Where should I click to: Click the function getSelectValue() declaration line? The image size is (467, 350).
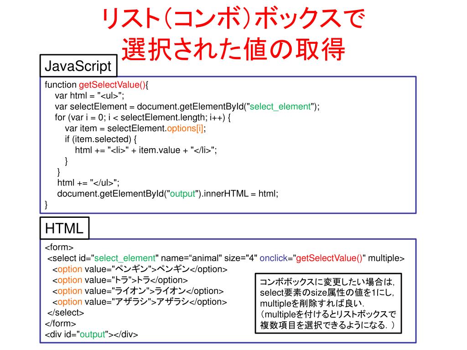point(96,85)
